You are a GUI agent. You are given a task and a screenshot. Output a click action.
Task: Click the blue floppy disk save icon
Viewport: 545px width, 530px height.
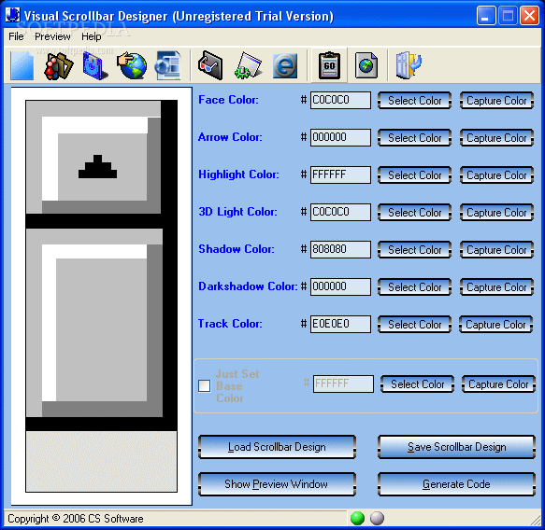95,65
